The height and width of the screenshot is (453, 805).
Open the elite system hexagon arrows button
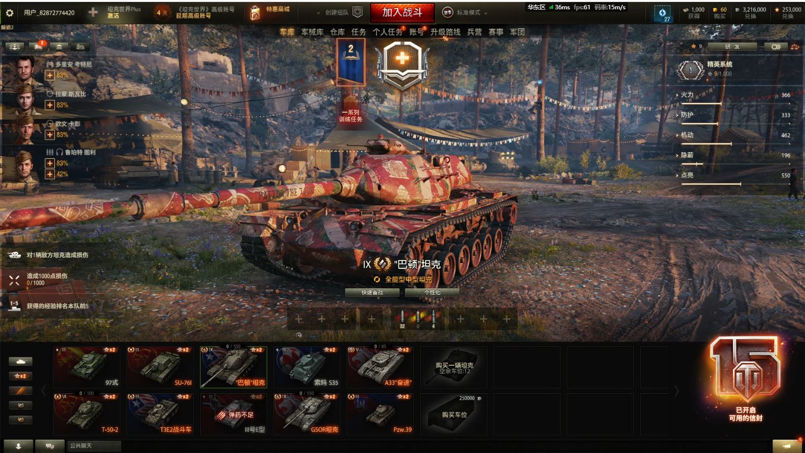pos(776,47)
